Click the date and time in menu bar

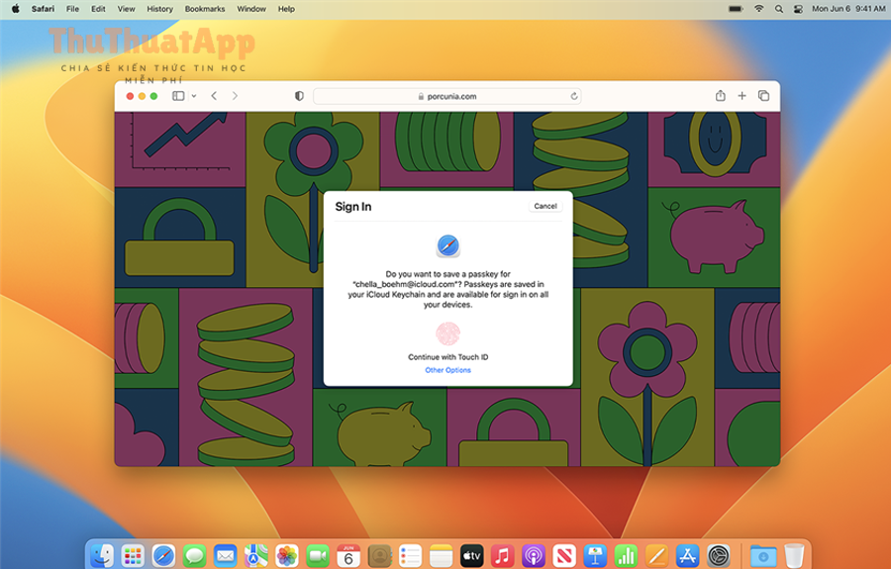pos(848,9)
